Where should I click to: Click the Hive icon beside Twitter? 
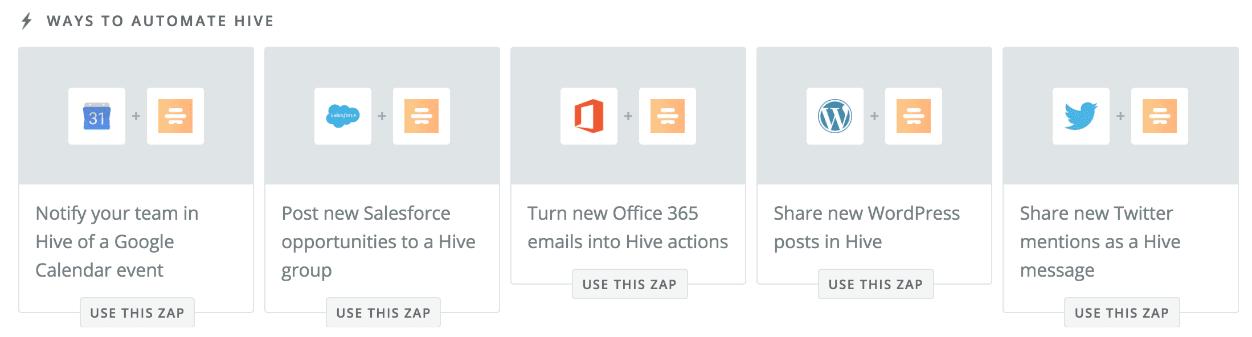coord(1159,116)
